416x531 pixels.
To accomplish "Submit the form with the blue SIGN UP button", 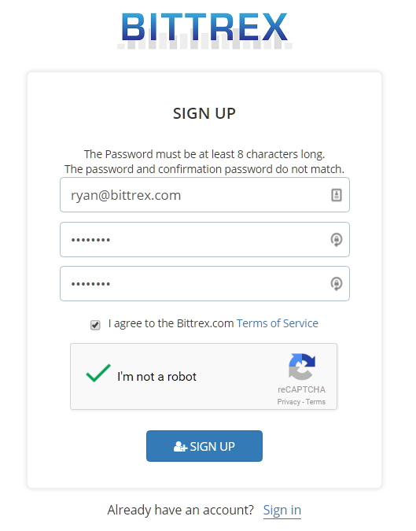I will pos(204,446).
